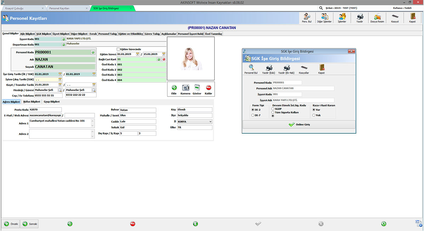This screenshot has height=231, width=425.
Task: Click Personel Bul in the SGK dialog
Action: pyautogui.click(x=251, y=69)
